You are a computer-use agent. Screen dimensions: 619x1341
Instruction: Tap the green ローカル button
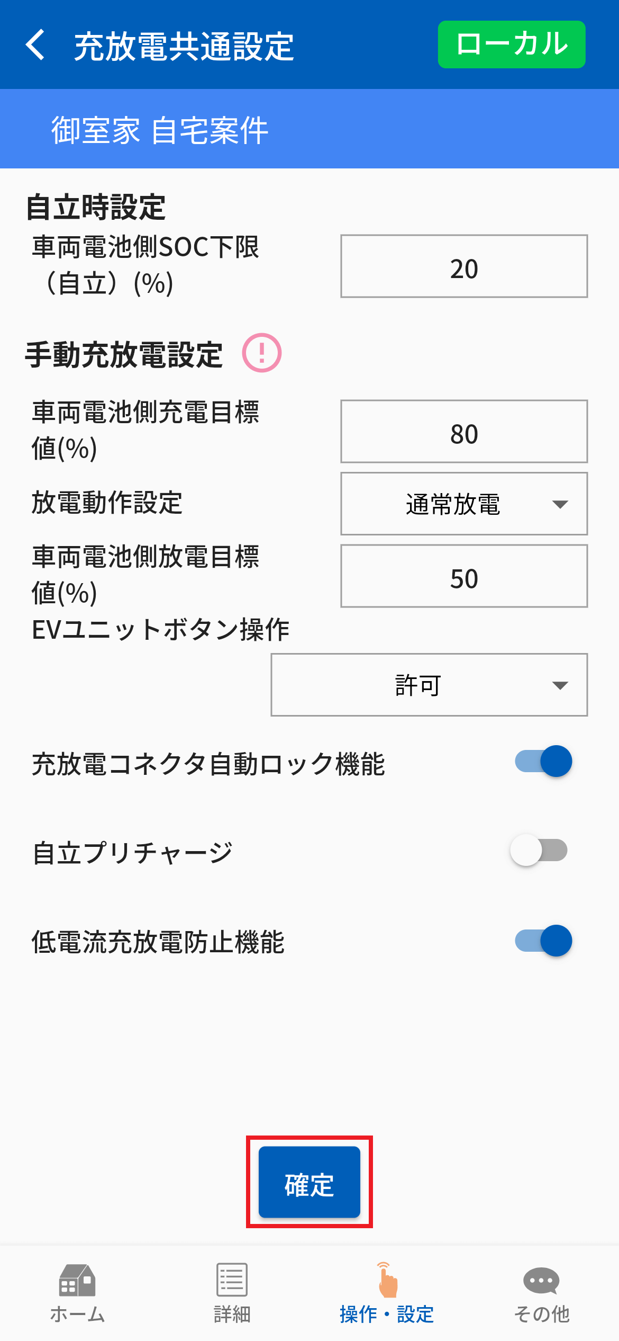512,44
